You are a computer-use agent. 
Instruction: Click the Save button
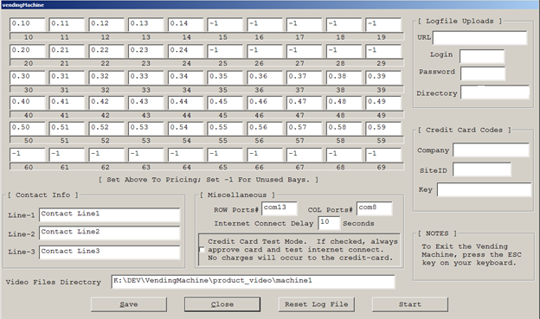coord(129,304)
